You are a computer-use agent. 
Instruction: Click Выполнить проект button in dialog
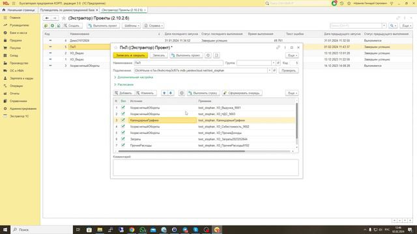[x=186, y=55]
